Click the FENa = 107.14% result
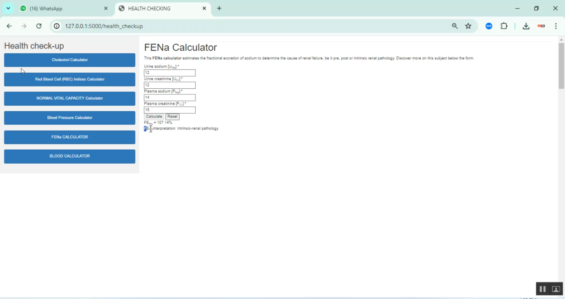The height and width of the screenshot is (299, 565). coord(158,123)
